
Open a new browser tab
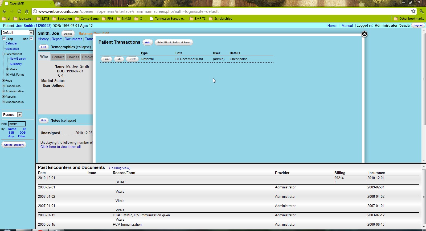coord(58,3)
